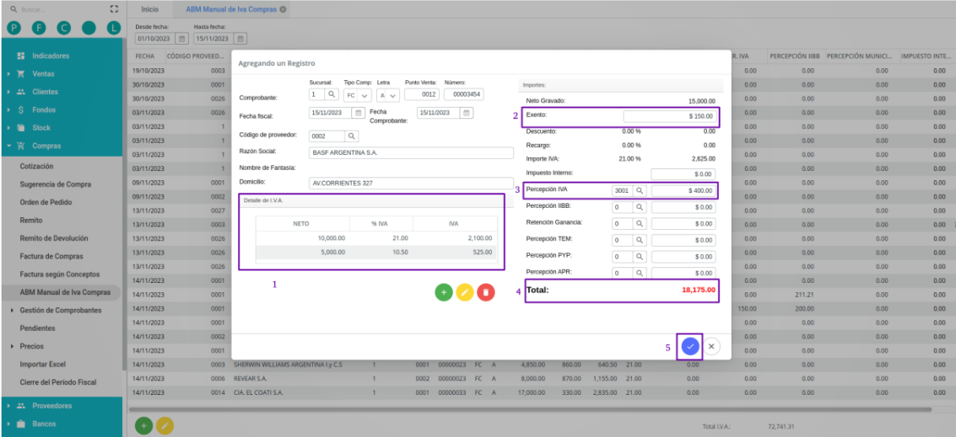This screenshot has width=956, height=437.
Task: Click the fullscreen icon beside search box
Action: coord(113,10)
